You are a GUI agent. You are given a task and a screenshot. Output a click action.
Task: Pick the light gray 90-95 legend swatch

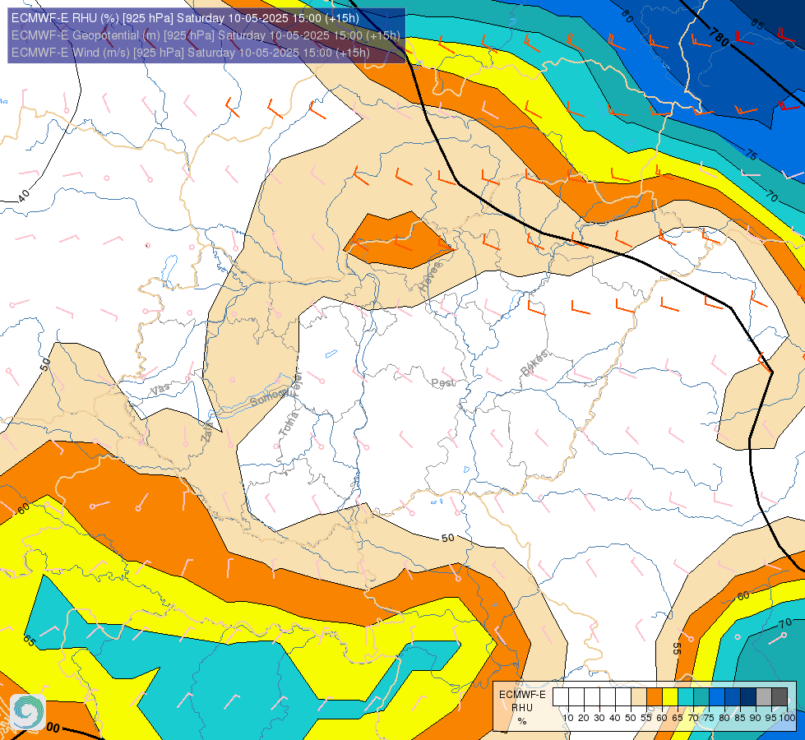pos(764,697)
